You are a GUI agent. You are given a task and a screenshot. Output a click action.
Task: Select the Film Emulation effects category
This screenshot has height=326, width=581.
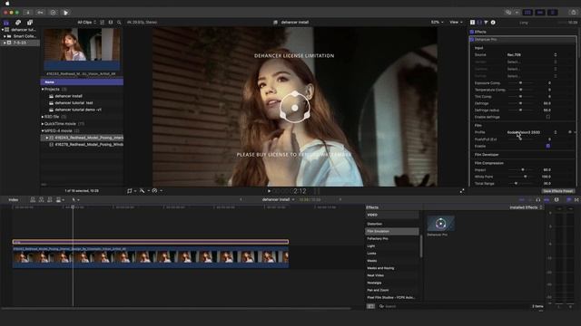coord(392,232)
